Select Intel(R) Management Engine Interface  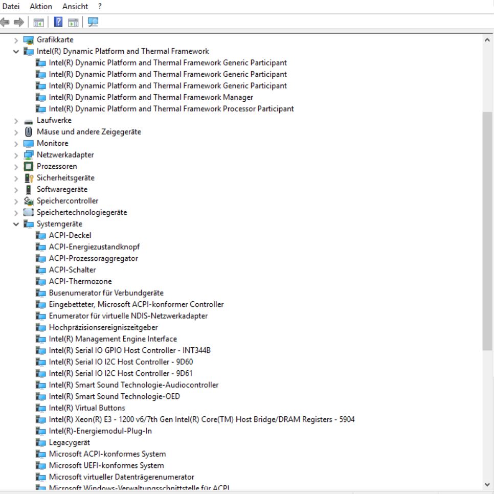click(x=113, y=339)
